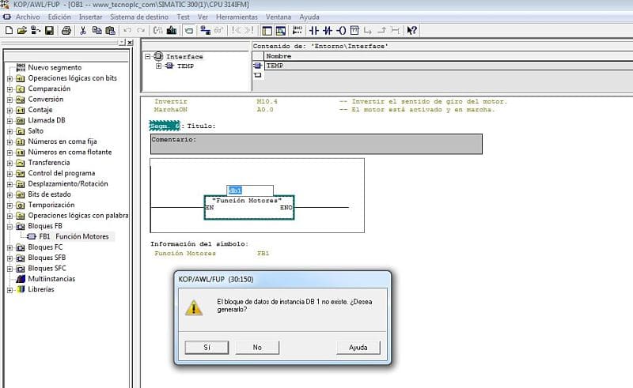Select the Función Motores block
Viewport: 633px width, 388px height.
pyautogui.click(x=249, y=207)
